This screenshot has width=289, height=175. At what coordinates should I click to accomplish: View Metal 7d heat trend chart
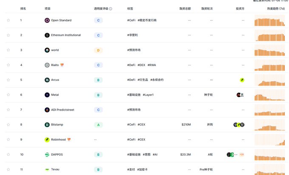269,95
